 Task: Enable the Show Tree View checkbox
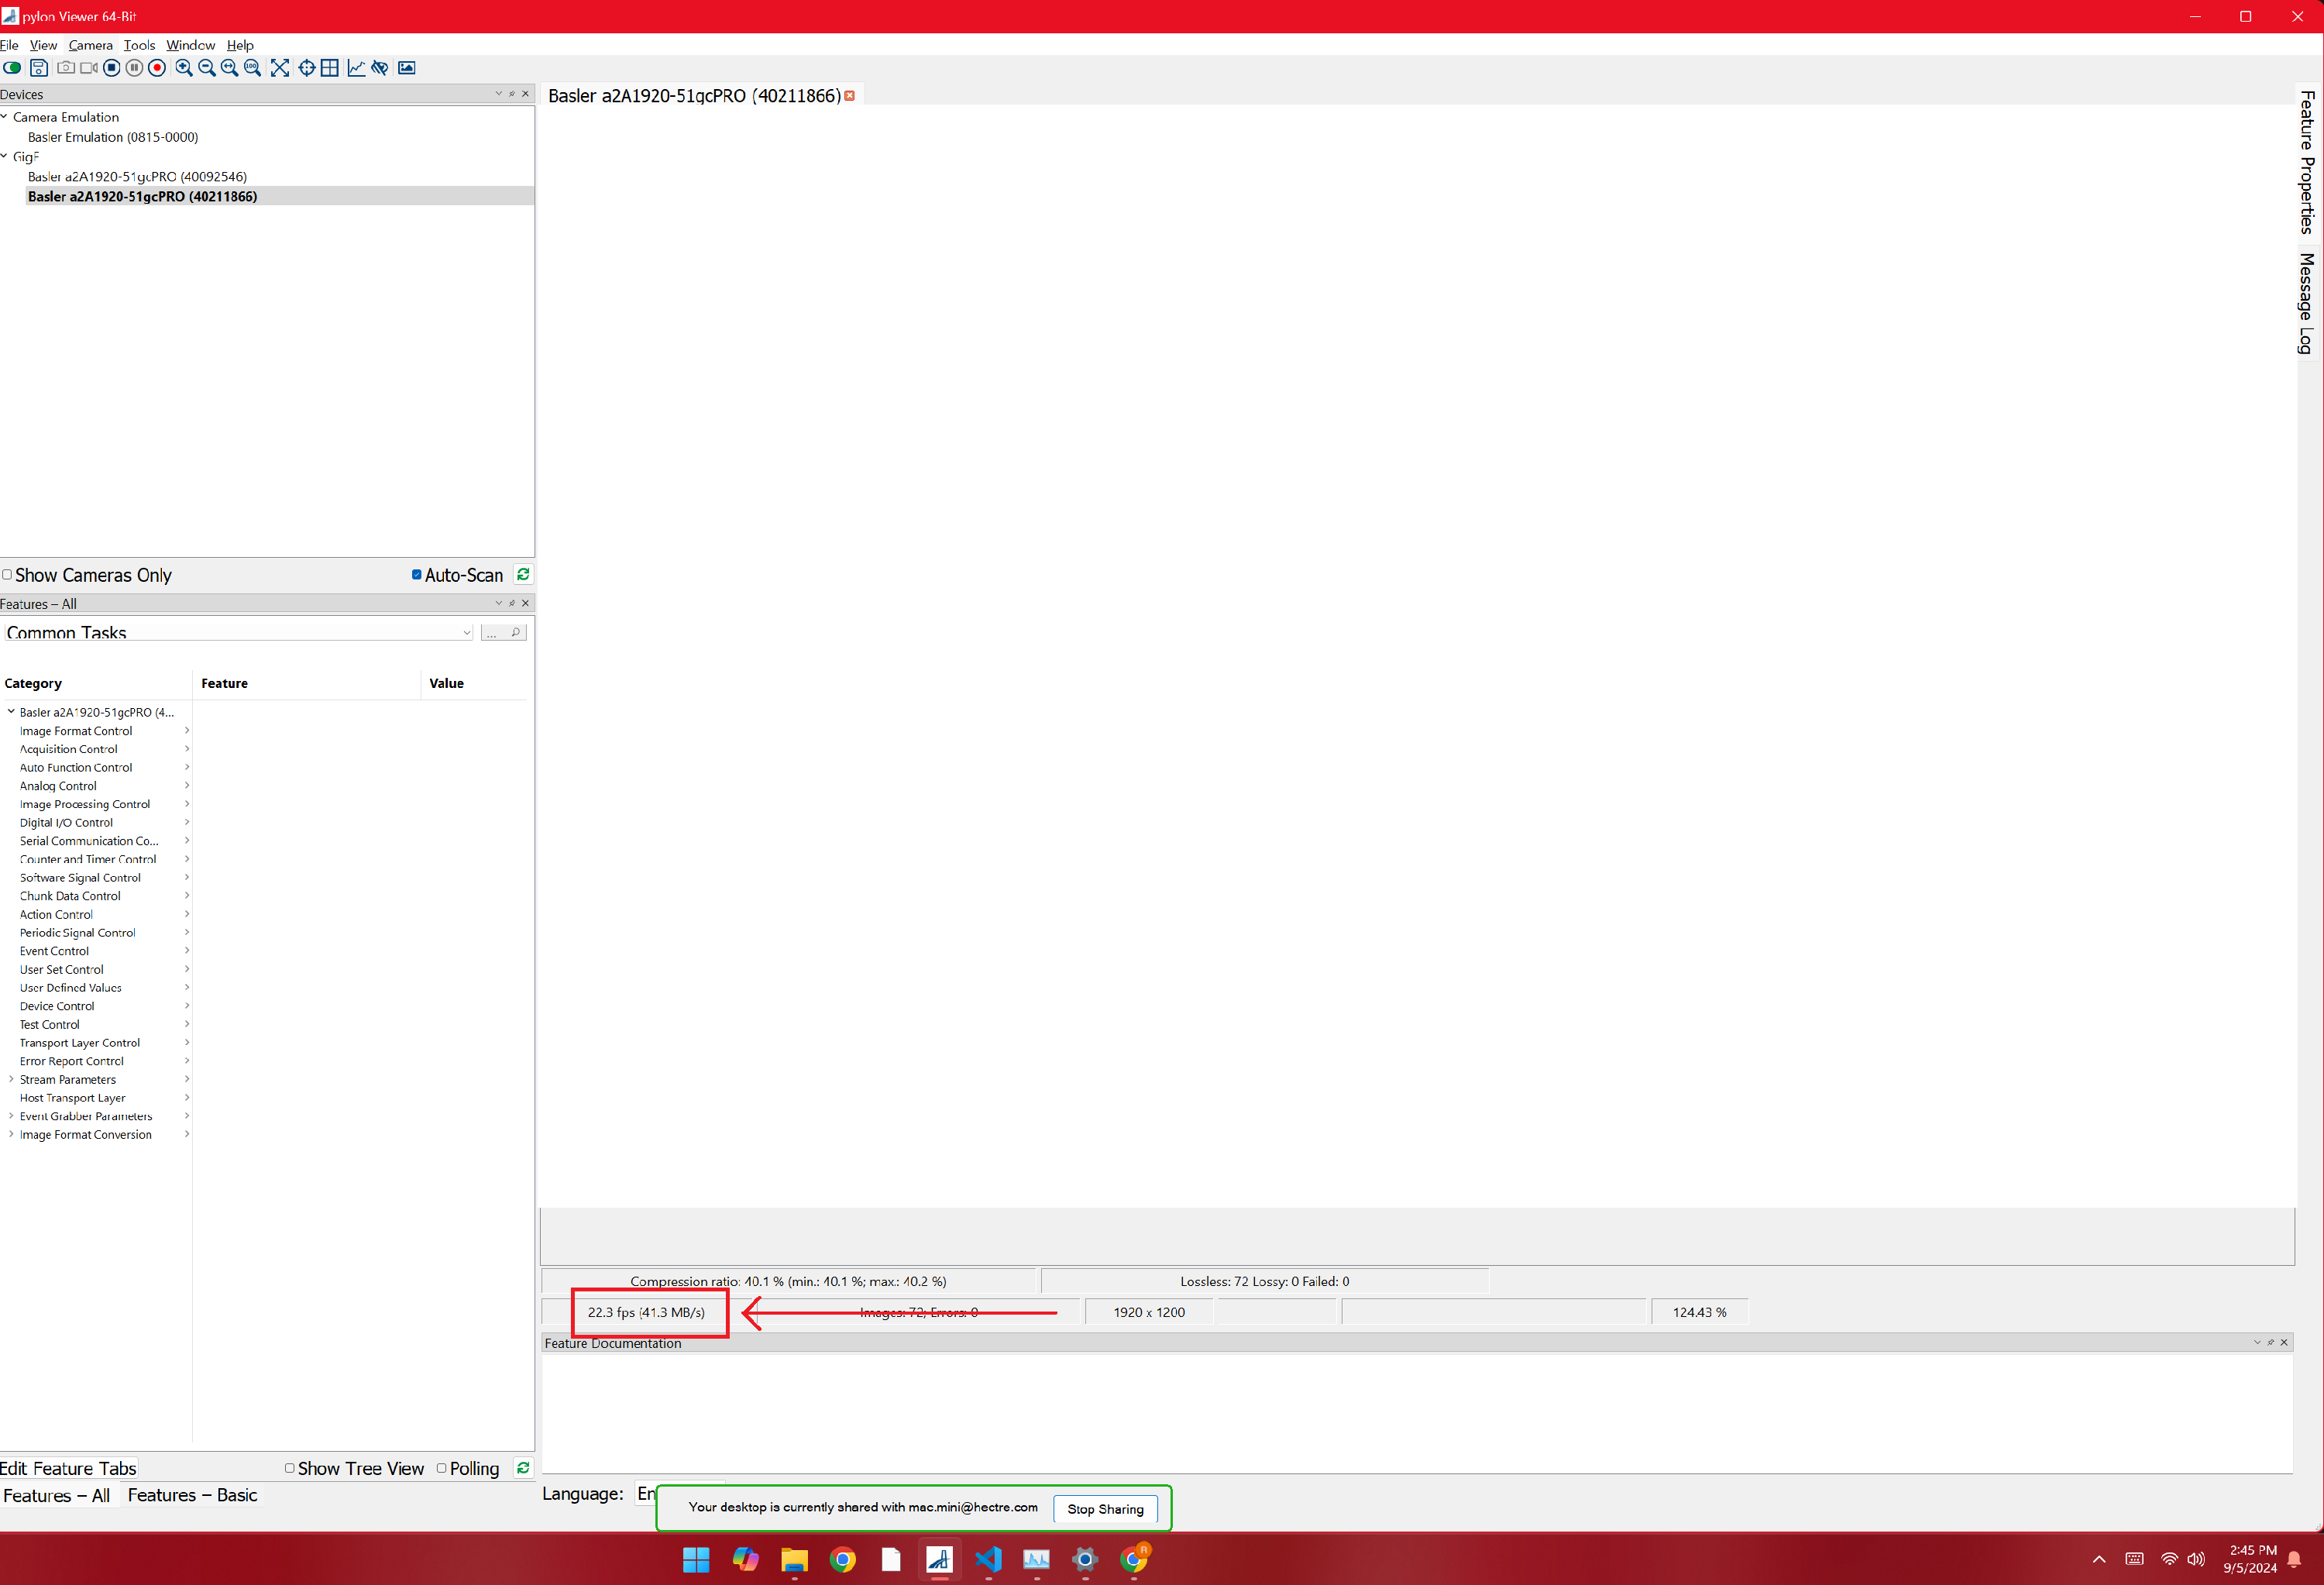[289, 1468]
